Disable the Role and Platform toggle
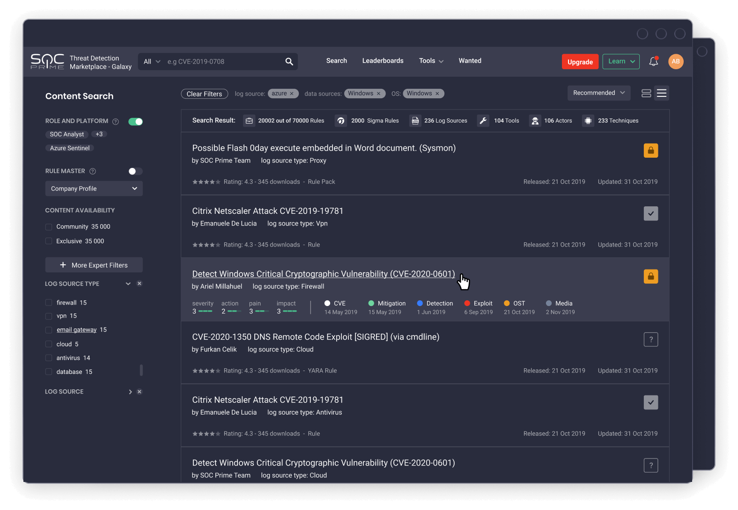 pyautogui.click(x=135, y=122)
